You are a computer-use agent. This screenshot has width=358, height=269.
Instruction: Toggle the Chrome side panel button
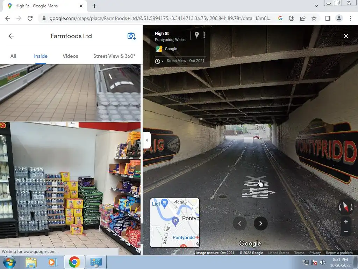328,18
